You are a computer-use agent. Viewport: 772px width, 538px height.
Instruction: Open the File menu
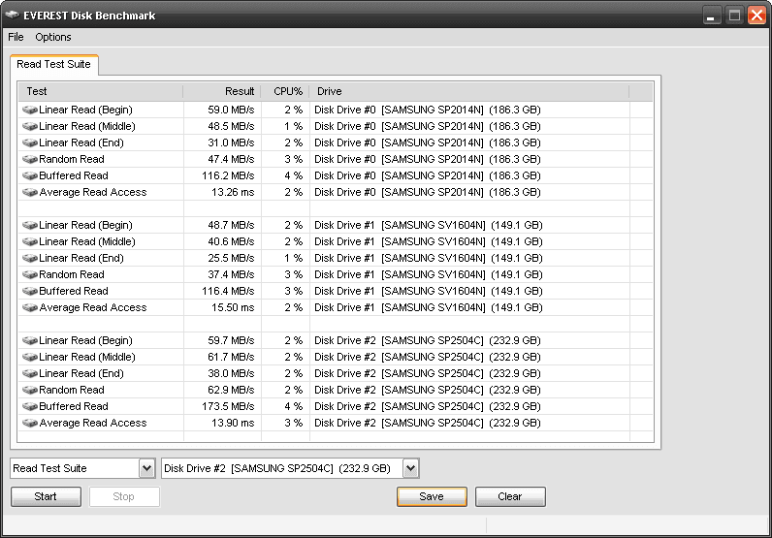coord(16,37)
